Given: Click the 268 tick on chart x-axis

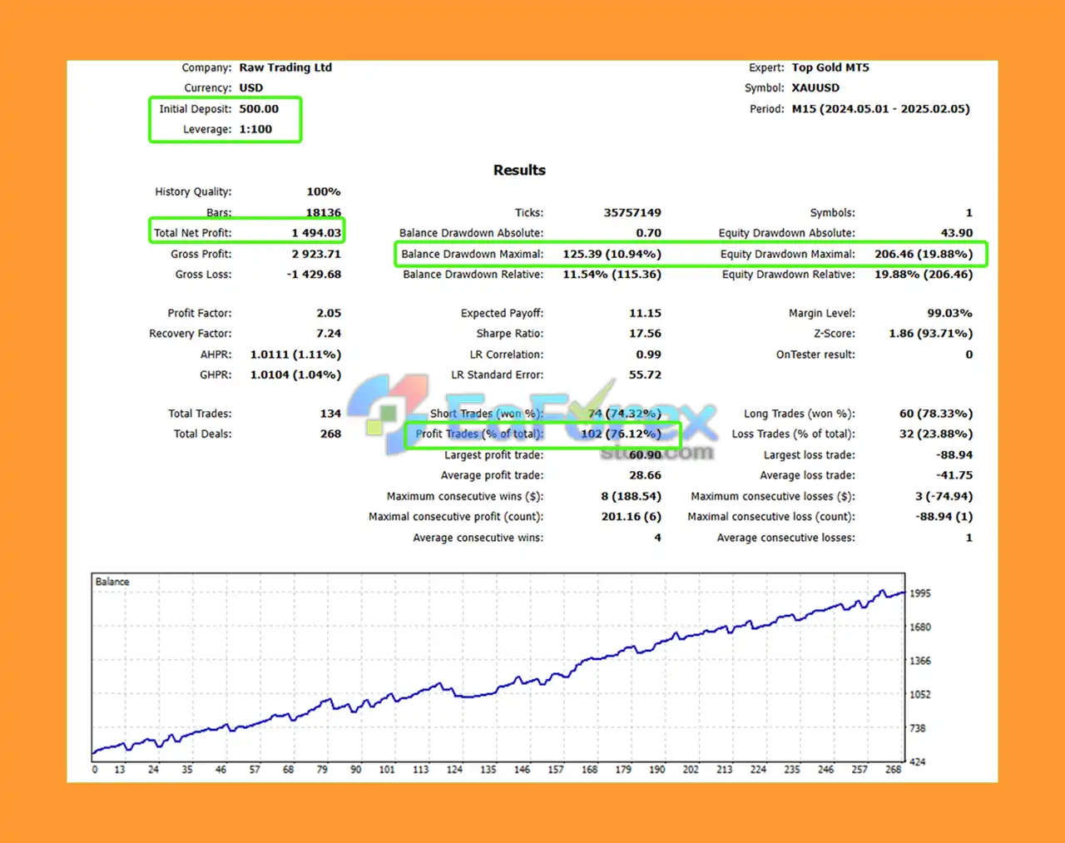Looking at the screenshot, I should coord(893,770).
